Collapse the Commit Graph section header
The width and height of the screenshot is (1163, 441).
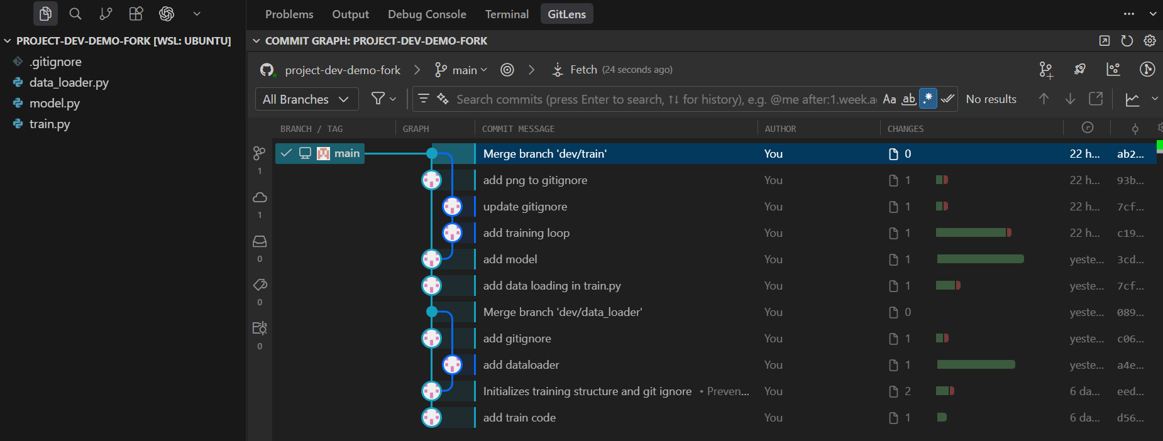coord(256,41)
